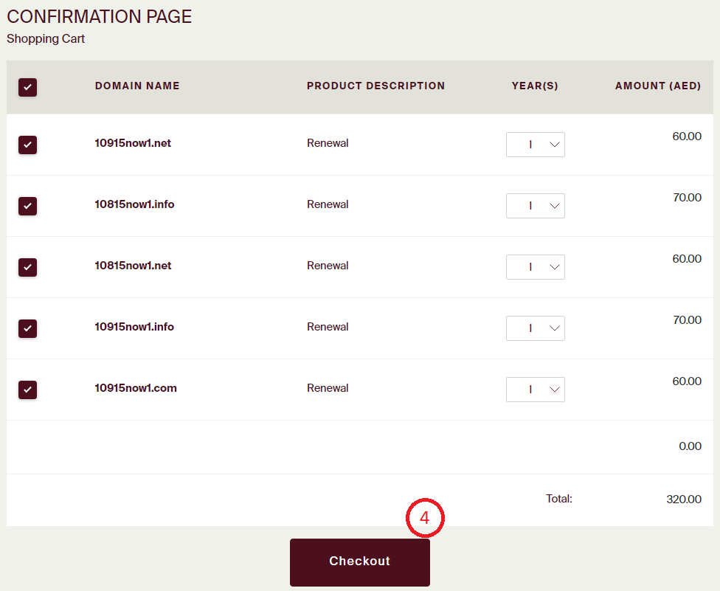Uncheck the 10815now1.info domain checkbox
720x591 pixels.
[27, 206]
